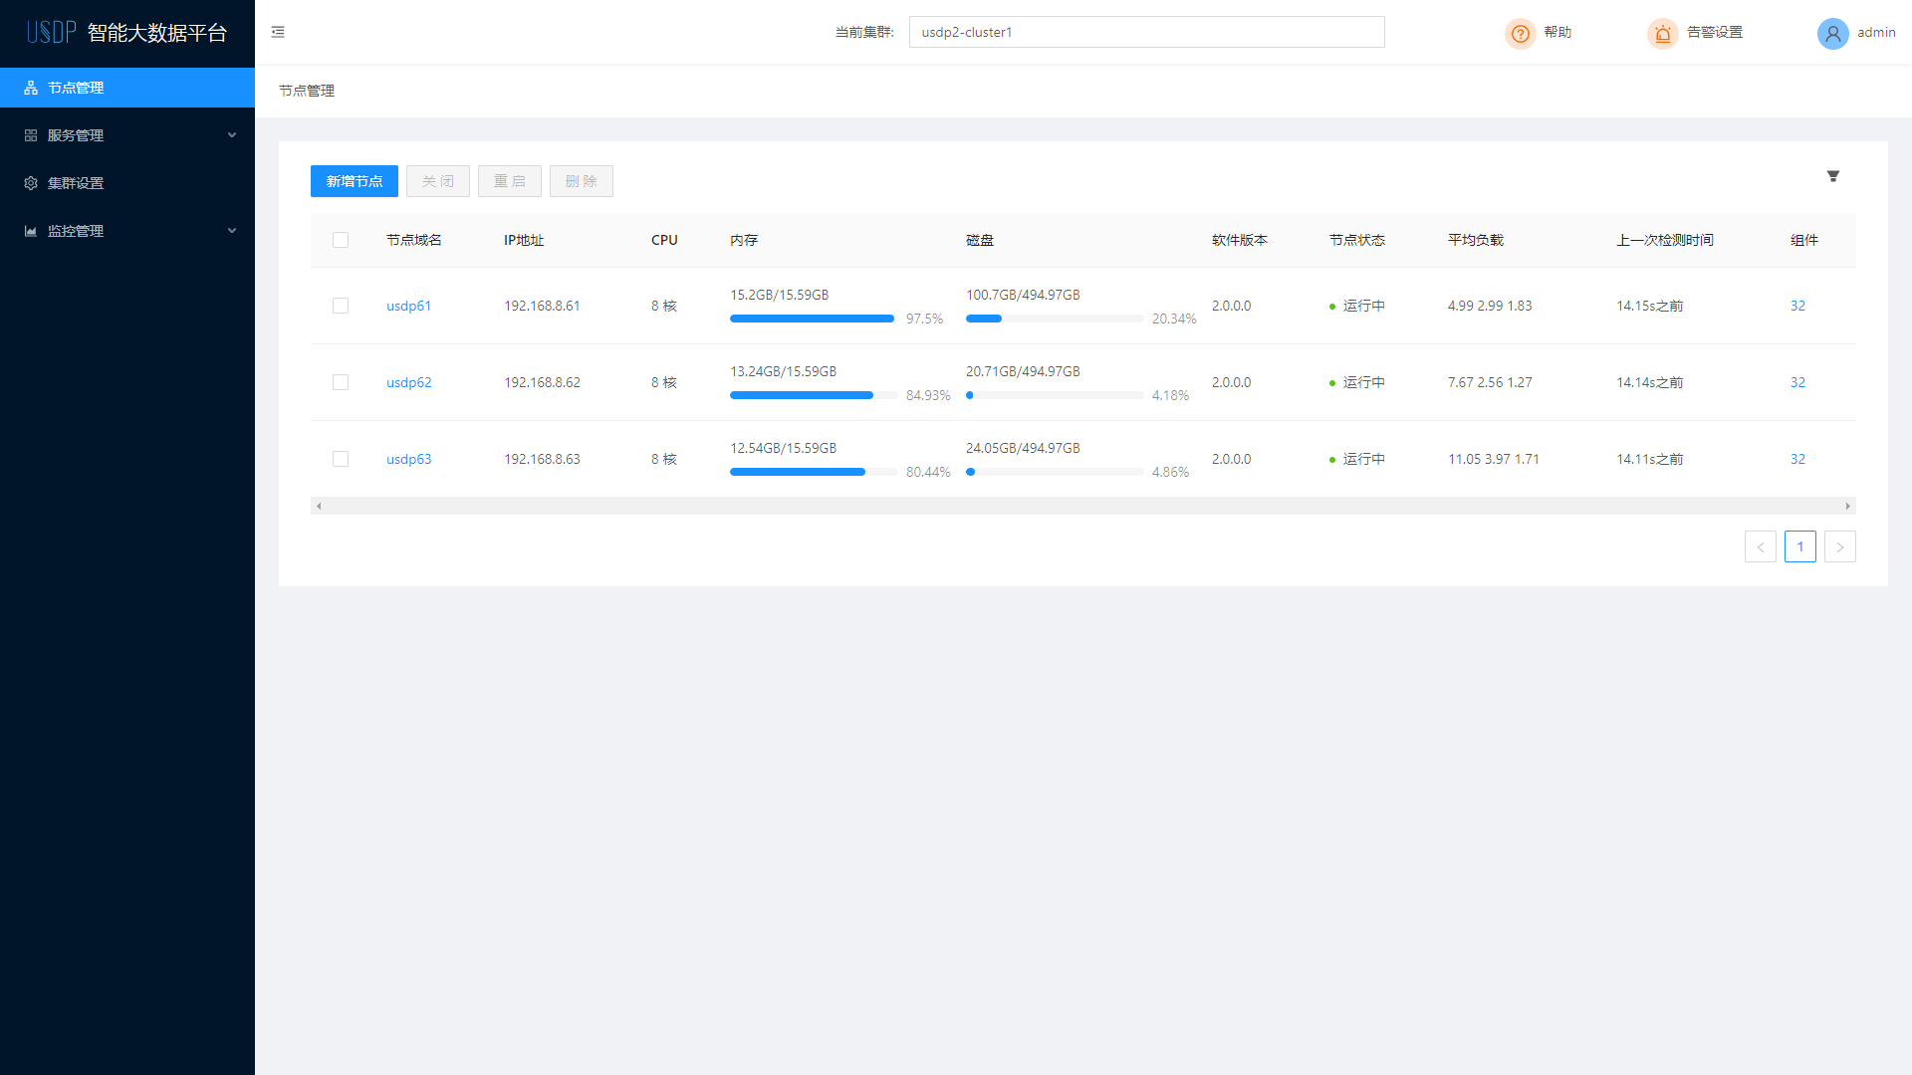Click the orange help question mark icon
Viewport: 1912px width, 1075px height.
click(1520, 33)
